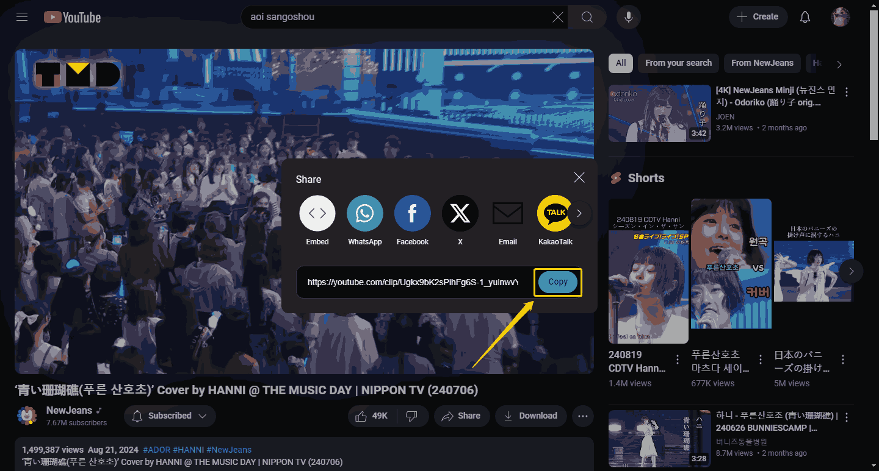Copy the clip link

pos(558,282)
